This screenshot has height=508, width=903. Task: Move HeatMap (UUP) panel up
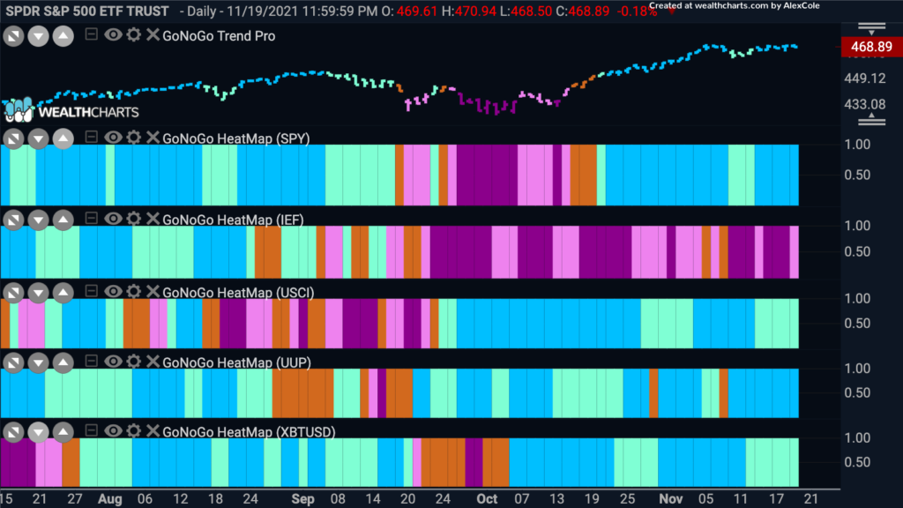(x=63, y=362)
